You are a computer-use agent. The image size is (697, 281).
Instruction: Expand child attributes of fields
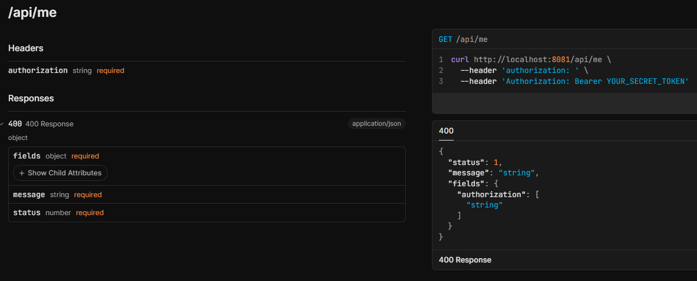[x=61, y=173]
